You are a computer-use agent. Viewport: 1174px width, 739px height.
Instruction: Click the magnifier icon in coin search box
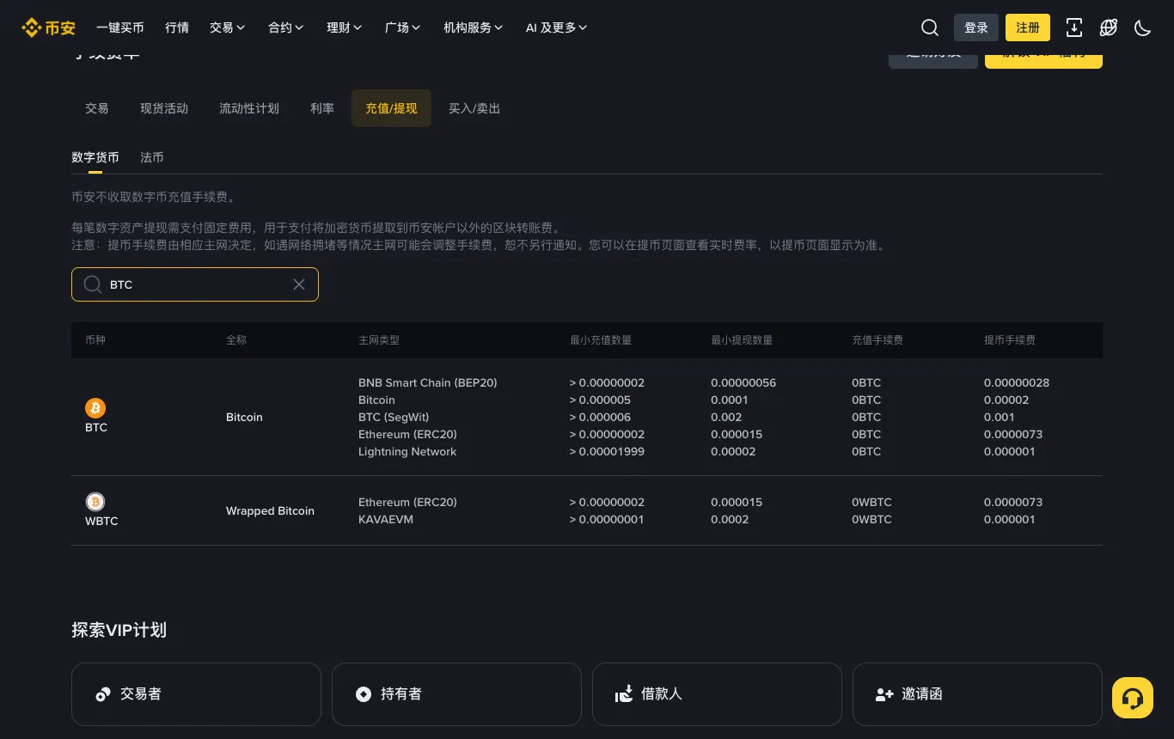[93, 284]
